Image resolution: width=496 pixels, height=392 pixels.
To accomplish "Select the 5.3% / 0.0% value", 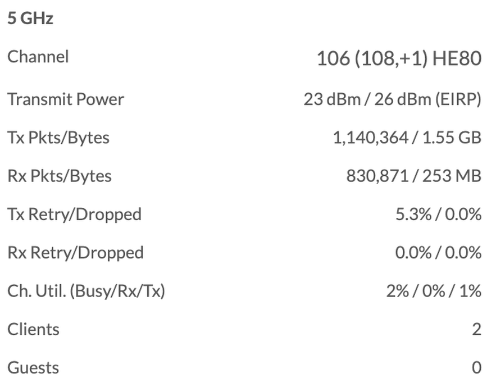I will tap(438, 214).
